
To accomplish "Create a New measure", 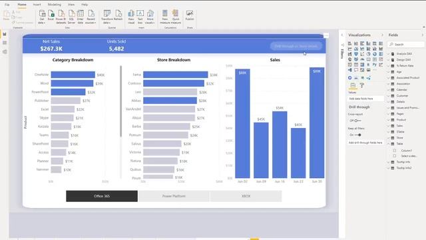I will pyautogui.click(x=165, y=17).
